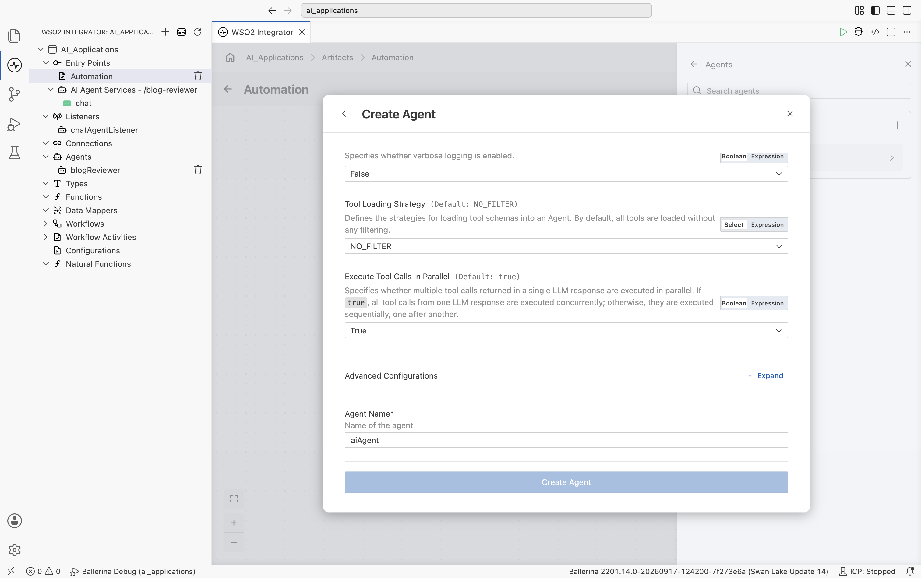Open the chat resource tree item
Viewport: 921px width, 578px height.
point(83,103)
